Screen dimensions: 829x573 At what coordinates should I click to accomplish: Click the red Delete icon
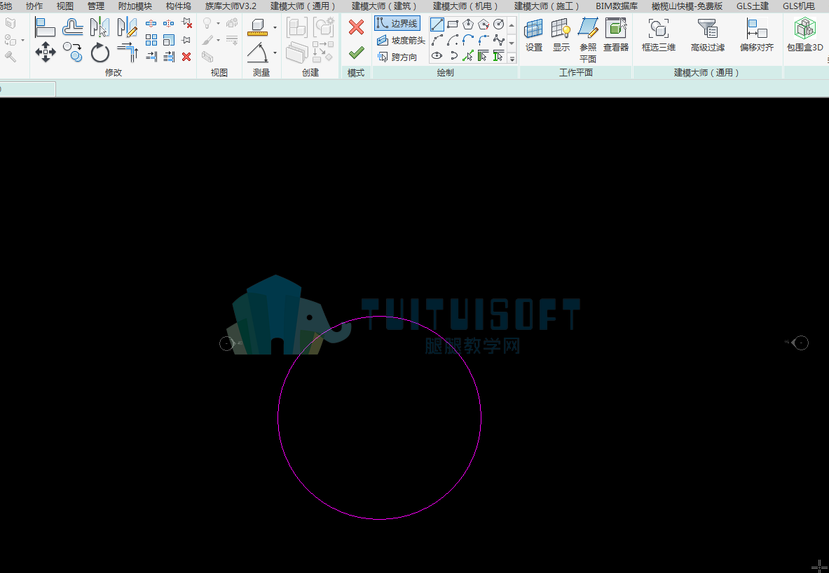[x=186, y=56]
